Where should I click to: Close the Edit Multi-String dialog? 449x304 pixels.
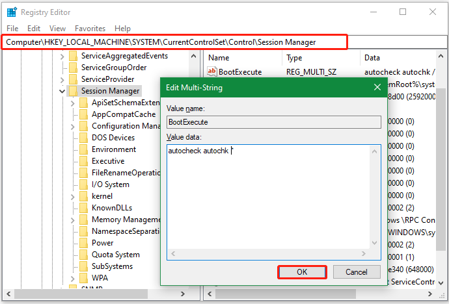point(377,88)
